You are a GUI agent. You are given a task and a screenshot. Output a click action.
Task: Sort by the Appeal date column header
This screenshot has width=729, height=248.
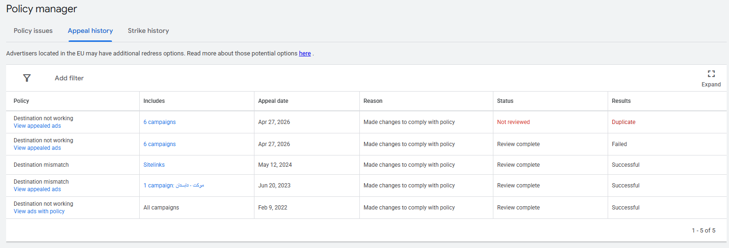[273, 101]
